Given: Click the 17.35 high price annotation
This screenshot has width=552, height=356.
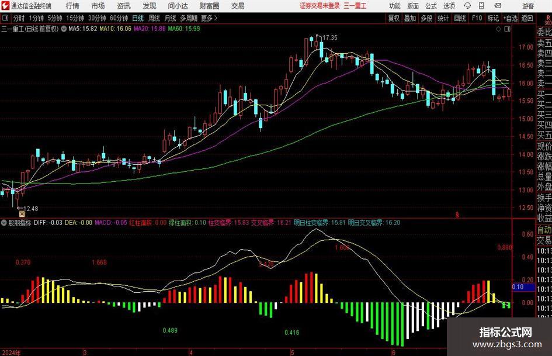Looking at the screenshot, I should pyautogui.click(x=329, y=37).
